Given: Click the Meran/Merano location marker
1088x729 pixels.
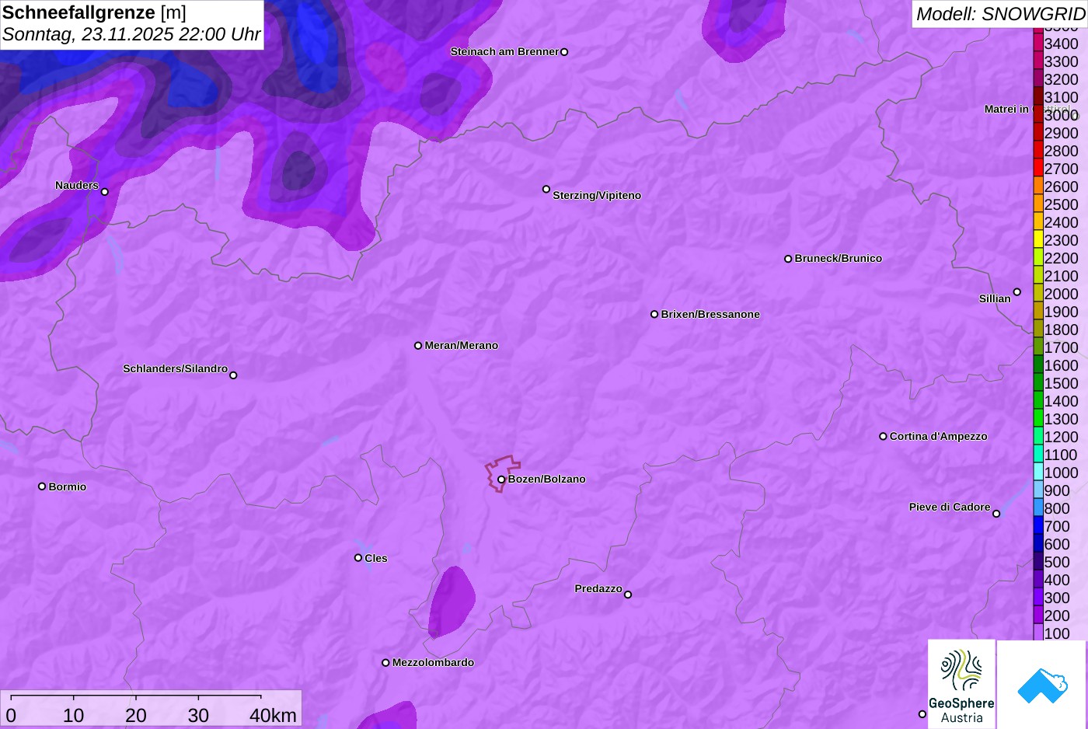Looking at the screenshot, I should point(418,345).
